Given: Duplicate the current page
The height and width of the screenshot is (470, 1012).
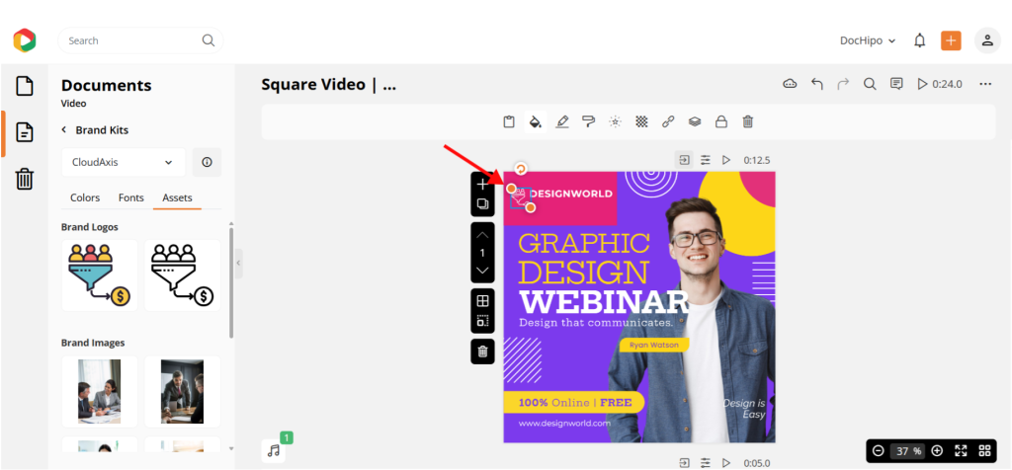Looking at the screenshot, I should 482,203.
